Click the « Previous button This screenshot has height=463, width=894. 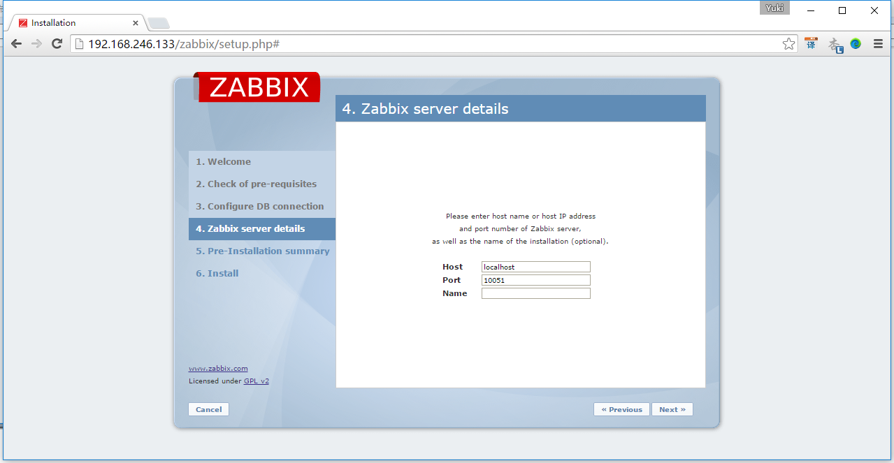621,409
